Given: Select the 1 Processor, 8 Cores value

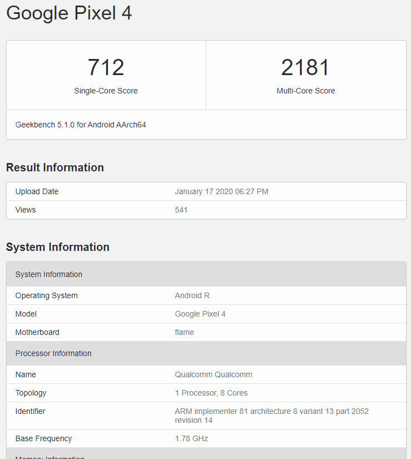Looking at the screenshot, I should [211, 393].
